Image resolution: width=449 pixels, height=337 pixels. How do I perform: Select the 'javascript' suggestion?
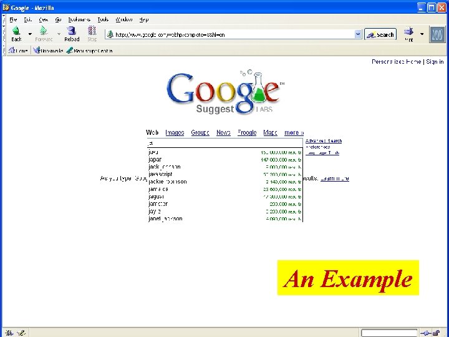(x=225, y=175)
